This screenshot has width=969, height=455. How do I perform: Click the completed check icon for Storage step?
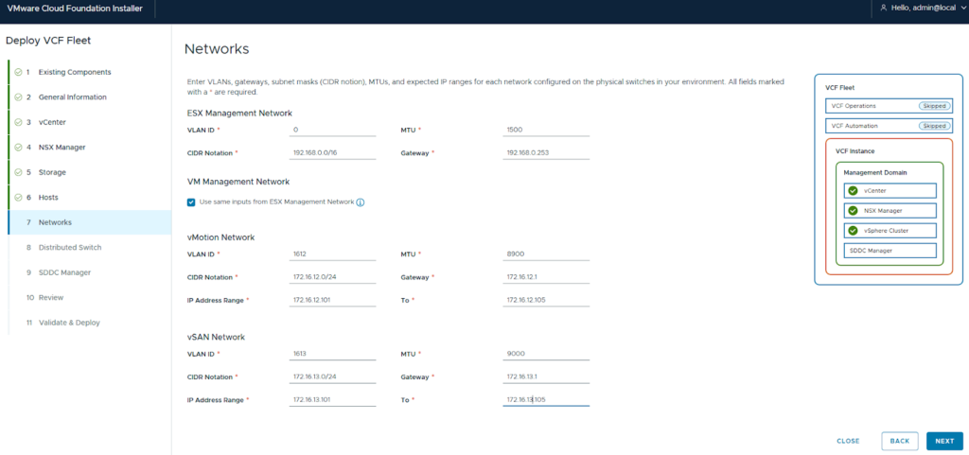[x=17, y=172]
